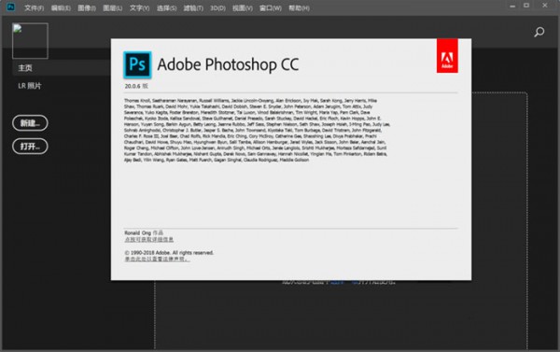Open the 视图(V) menu
The width and height of the screenshot is (560, 352).
tap(243, 7)
